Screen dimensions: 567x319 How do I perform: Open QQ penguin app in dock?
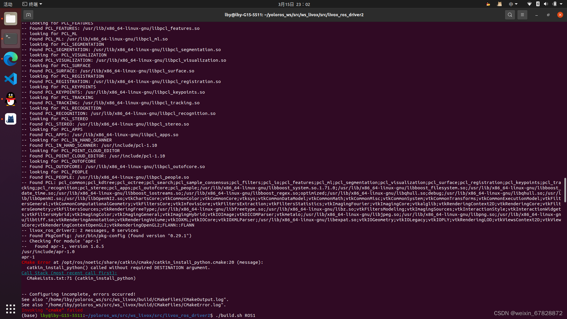point(11,99)
